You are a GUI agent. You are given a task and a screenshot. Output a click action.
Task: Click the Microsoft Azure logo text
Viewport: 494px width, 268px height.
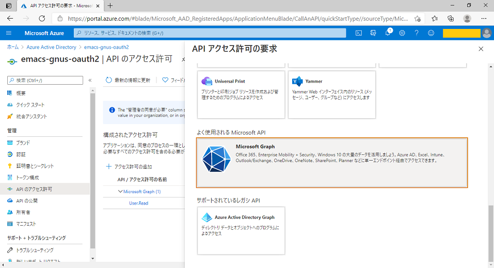tap(44, 33)
